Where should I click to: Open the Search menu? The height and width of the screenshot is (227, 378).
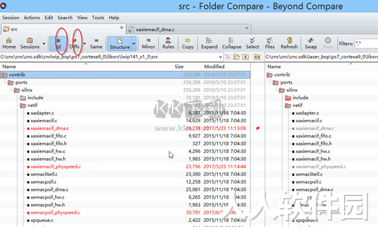pos(65,18)
